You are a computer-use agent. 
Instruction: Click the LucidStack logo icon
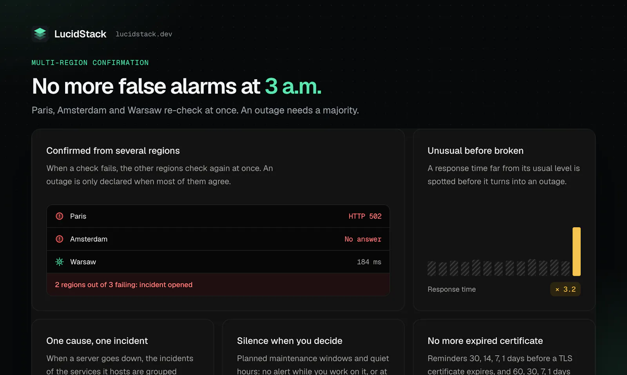click(40, 34)
